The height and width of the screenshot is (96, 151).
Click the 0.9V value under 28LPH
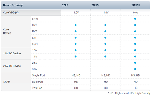coord(136,12)
